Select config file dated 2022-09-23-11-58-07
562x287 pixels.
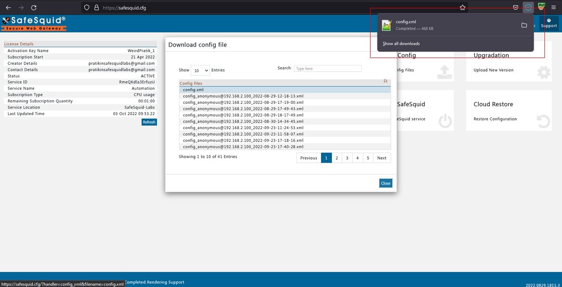tap(285, 134)
